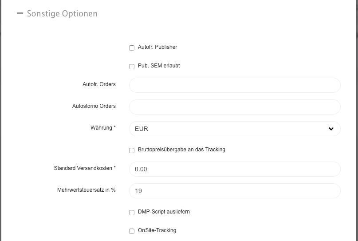Click the Mehrwertsteuersatz field containing 19
This screenshot has width=358, height=241.
pos(235,191)
